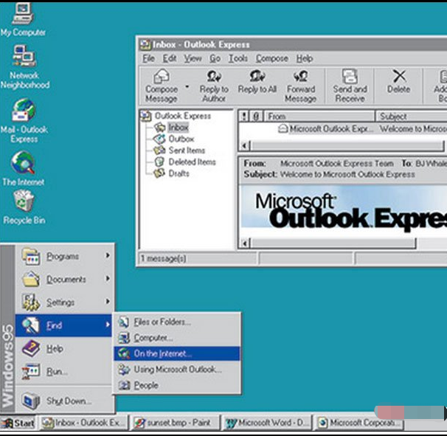Select the Inbox folder in tree
The image size is (447, 436).
tap(171, 127)
